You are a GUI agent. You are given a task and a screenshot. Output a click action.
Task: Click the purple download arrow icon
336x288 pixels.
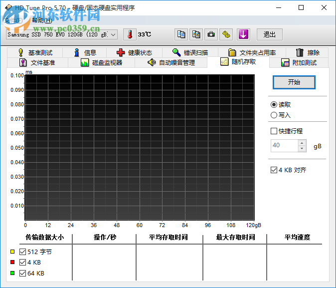[x=243, y=34]
